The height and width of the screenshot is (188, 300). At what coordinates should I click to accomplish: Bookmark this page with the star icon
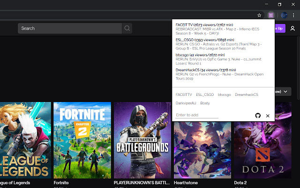tap(259, 16)
